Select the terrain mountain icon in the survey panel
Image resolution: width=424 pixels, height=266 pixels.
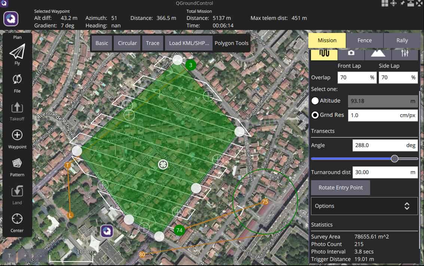[378, 54]
